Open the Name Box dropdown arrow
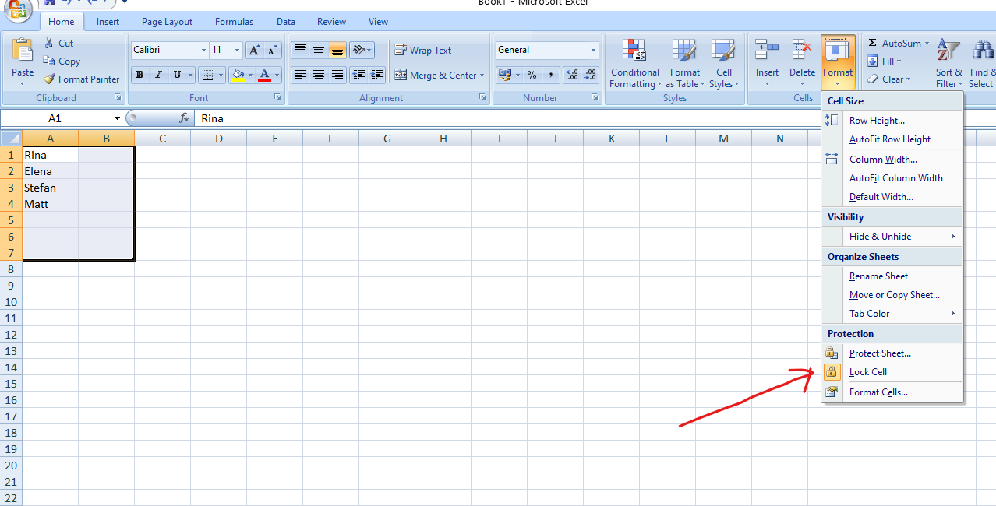Screen dimensions: 996x506 (x=118, y=118)
